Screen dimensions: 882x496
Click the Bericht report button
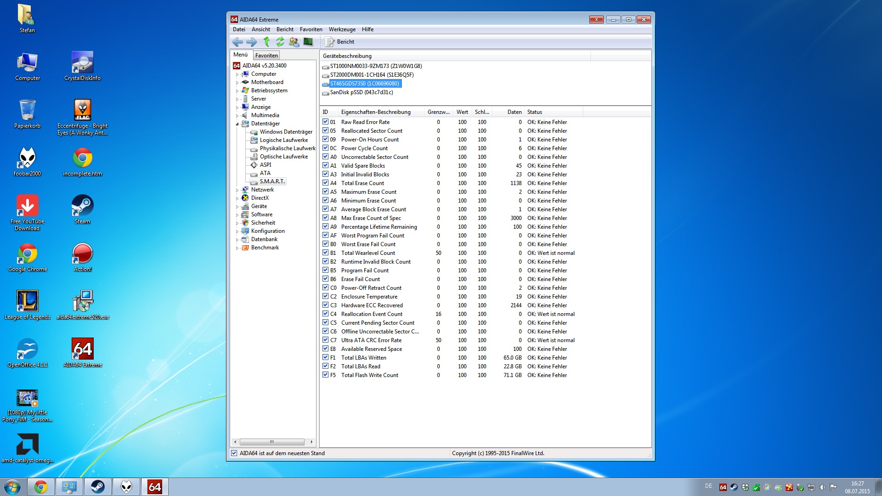pyautogui.click(x=340, y=42)
